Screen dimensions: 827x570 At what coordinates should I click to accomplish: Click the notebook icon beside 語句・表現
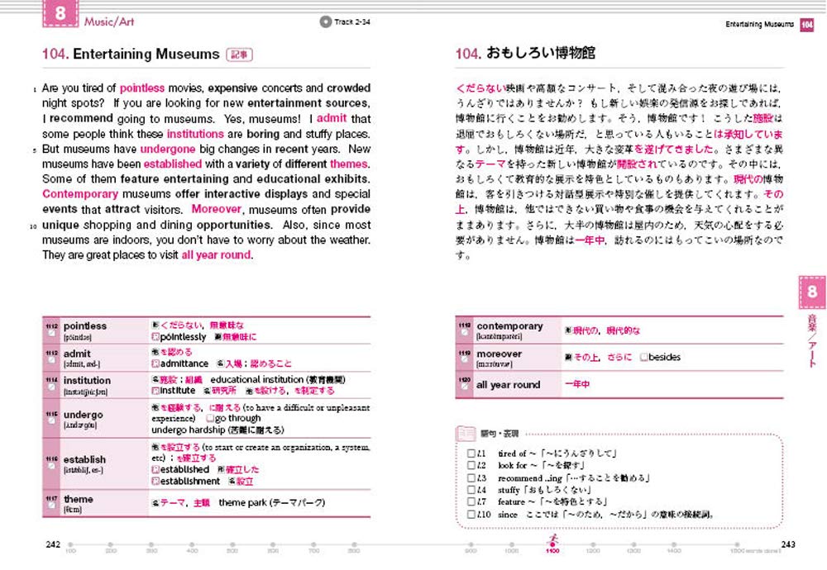465,433
